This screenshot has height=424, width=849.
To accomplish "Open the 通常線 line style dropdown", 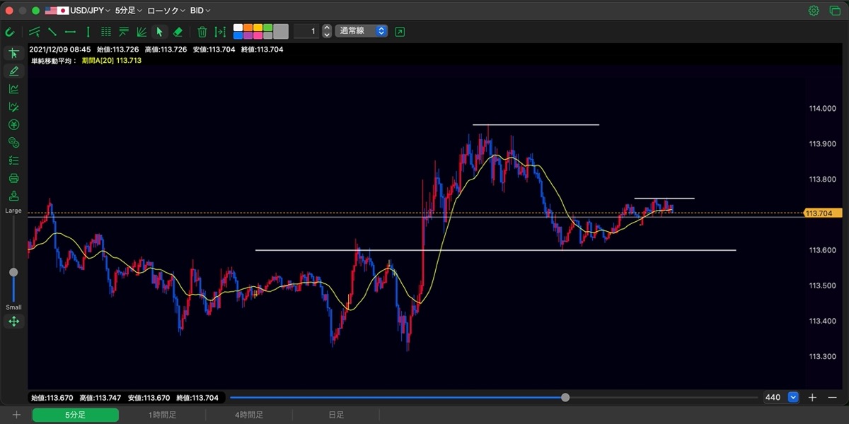I will 361,31.
